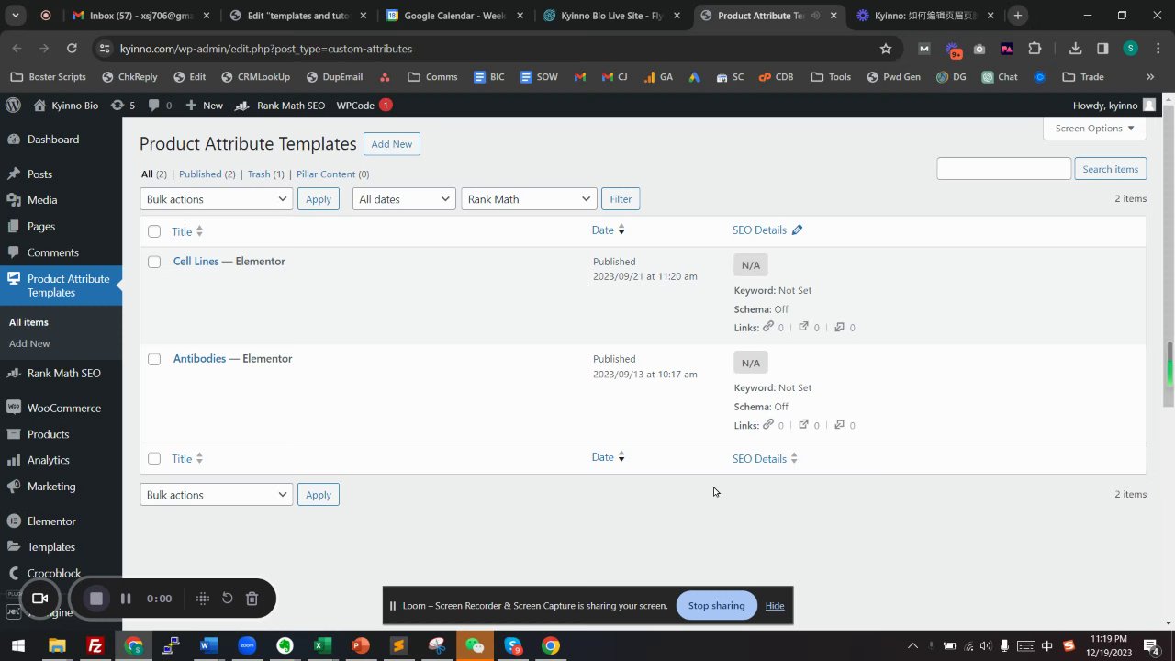Open All dates dropdown
Image resolution: width=1175 pixels, height=661 pixels.
404,199
